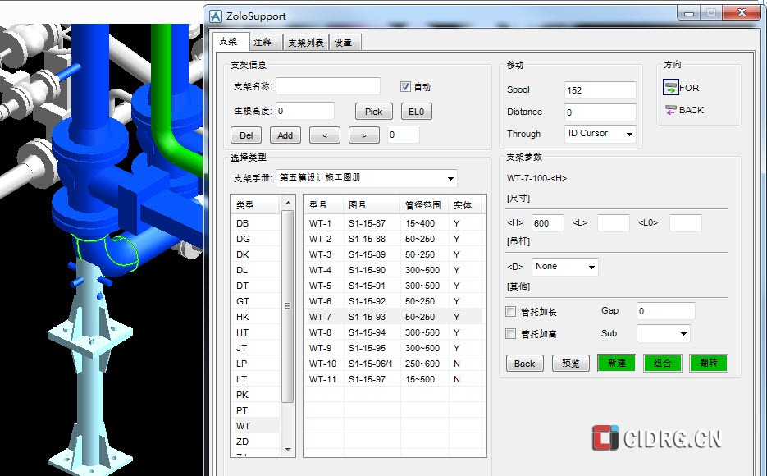The image size is (767, 476).
Task: Click the green 新建 button
Action: 616,364
